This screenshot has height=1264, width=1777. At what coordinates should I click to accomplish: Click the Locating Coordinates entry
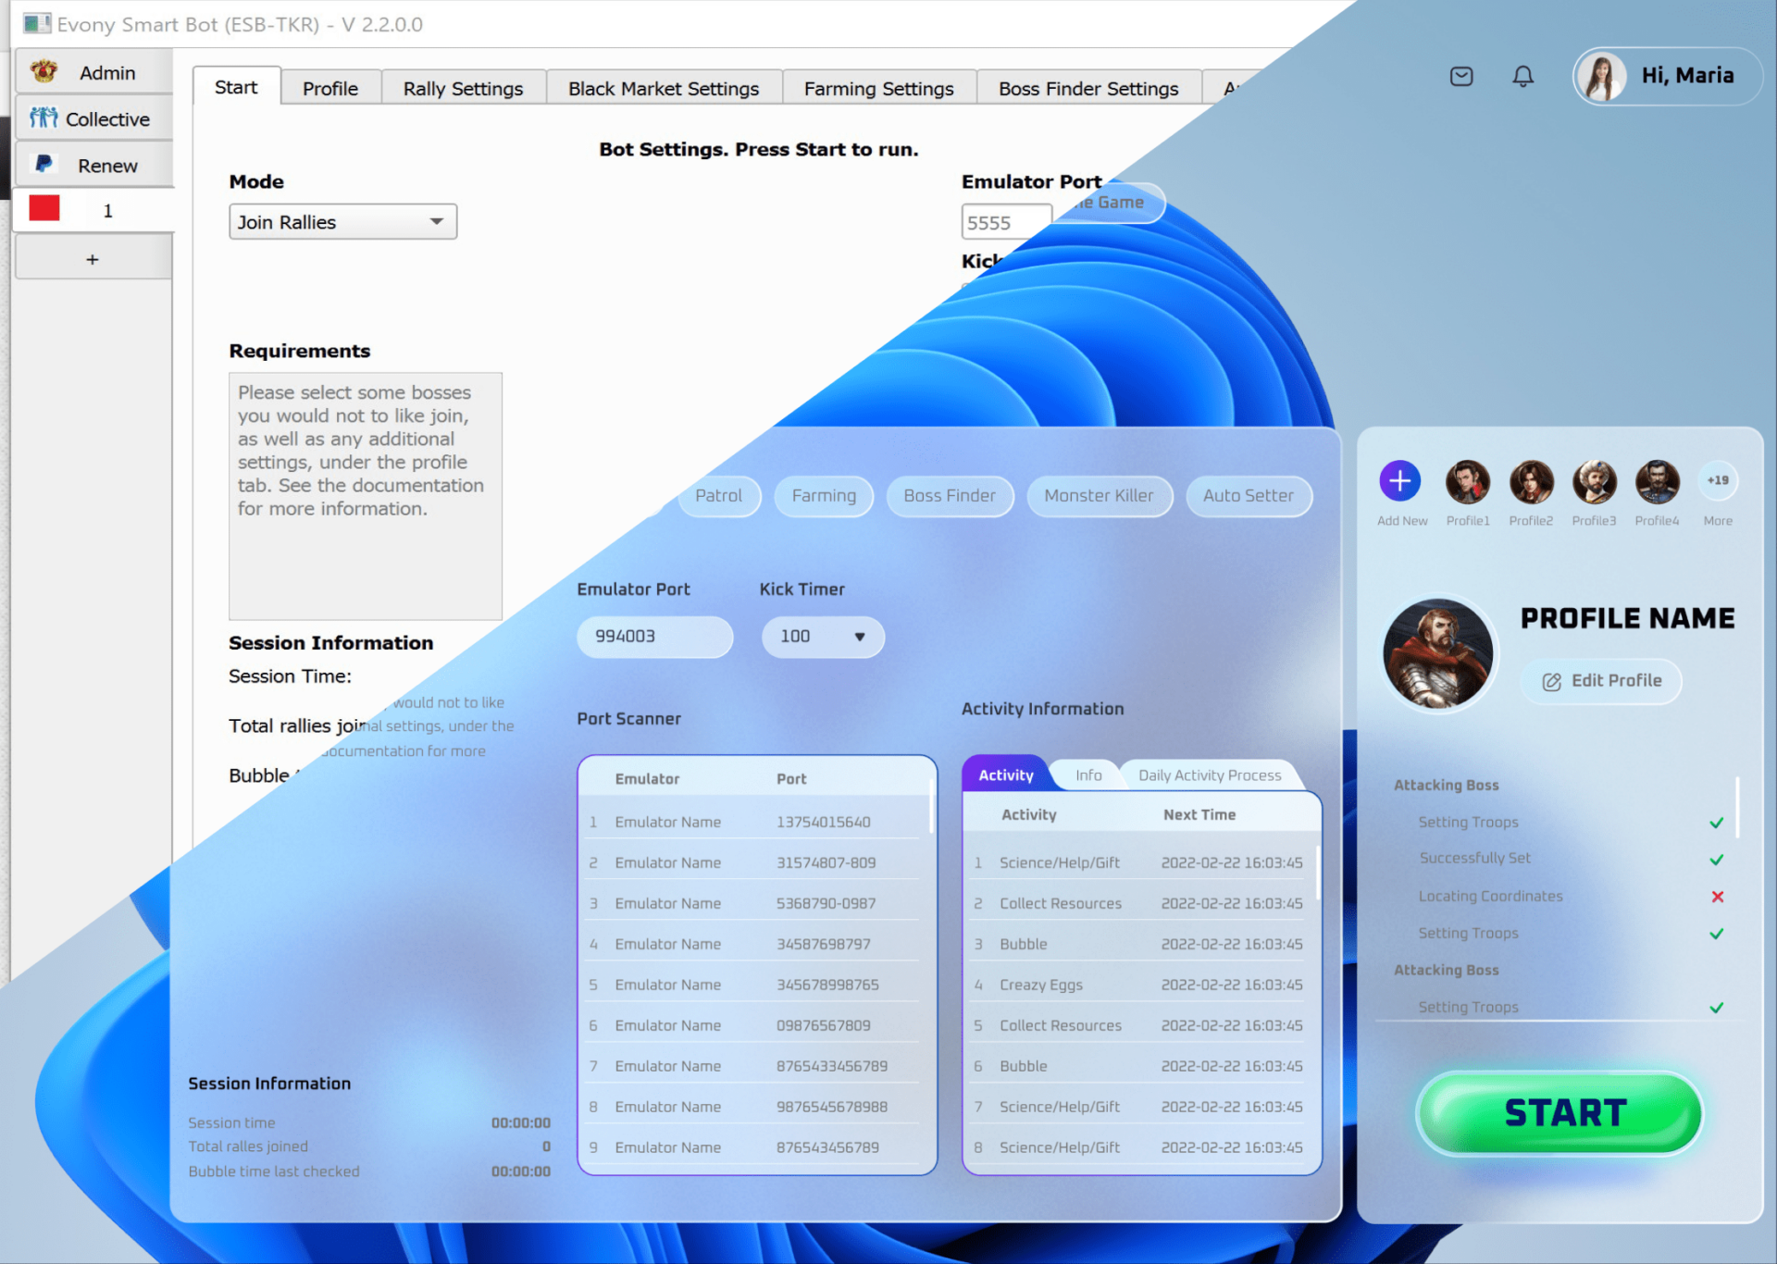(x=1490, y=896)
